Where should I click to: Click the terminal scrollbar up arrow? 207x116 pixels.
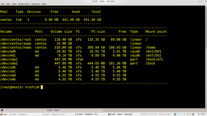click(206, 7)
